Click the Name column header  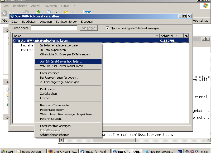tap(86, 36)
